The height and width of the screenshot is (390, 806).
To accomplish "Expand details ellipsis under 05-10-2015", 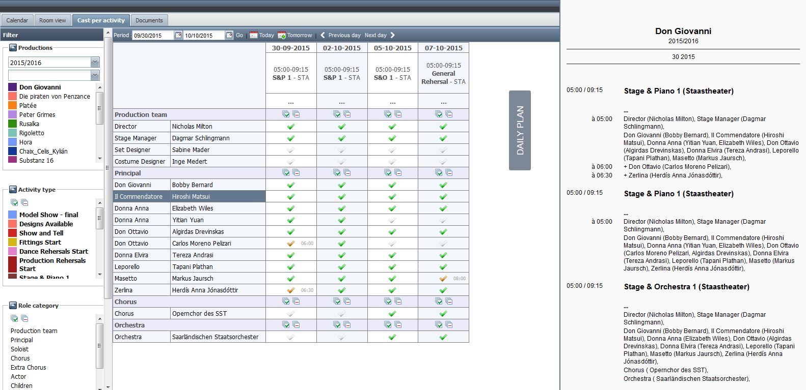I will click(x=392, y=102).
